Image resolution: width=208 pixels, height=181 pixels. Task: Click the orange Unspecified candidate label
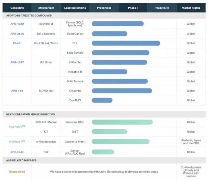tap(17, 172)
